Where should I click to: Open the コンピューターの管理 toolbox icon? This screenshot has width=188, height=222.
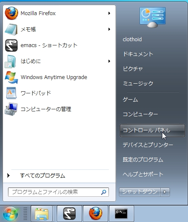point(11,109)
